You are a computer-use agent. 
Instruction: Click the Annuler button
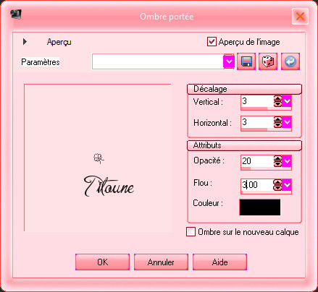pyautogui.click(x=161, y=262)
